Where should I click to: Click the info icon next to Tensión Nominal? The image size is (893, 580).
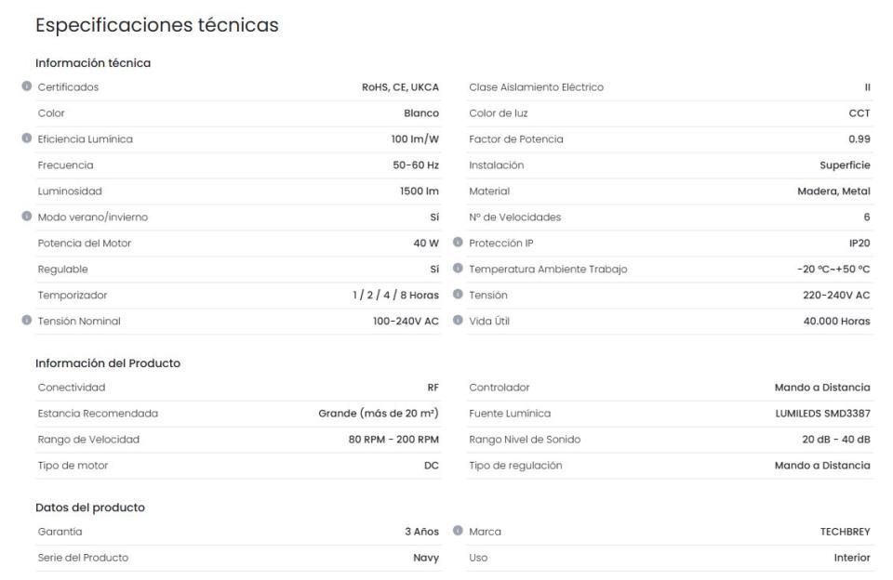coord(27,320)
